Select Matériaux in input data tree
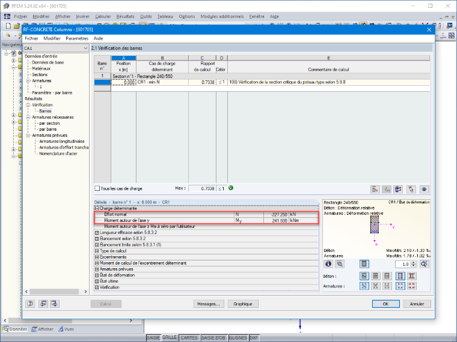 [41, 68]
